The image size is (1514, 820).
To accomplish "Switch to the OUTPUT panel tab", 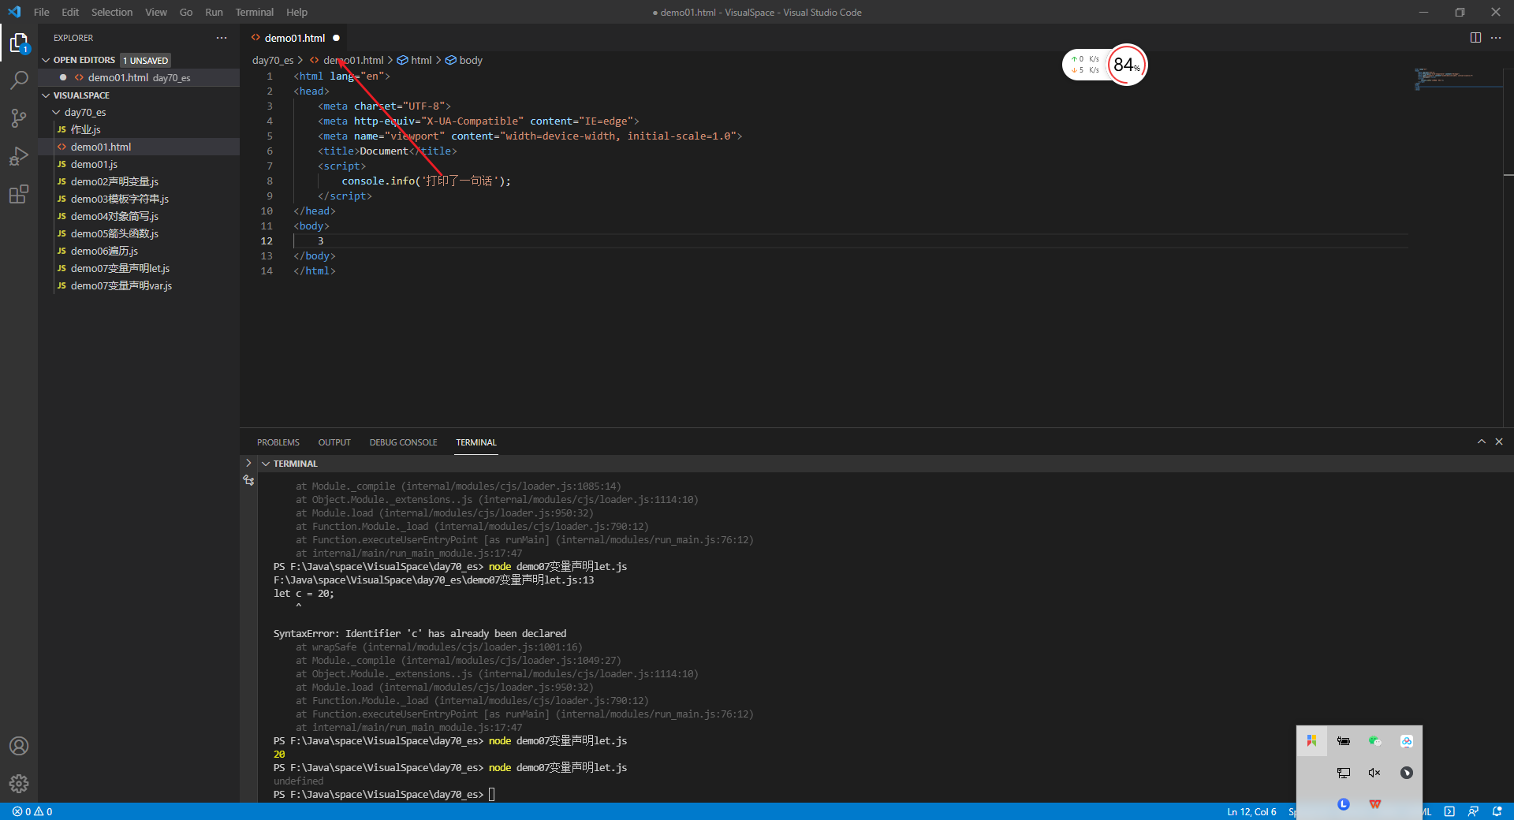I will pos(334,442).
